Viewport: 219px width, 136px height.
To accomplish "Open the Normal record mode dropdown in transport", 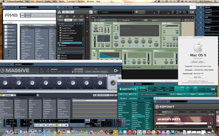I will pos(11,121).
